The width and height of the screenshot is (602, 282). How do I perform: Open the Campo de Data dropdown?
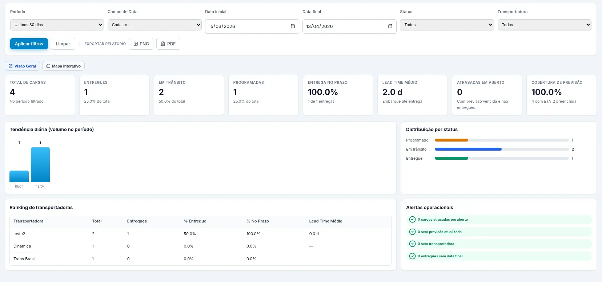click(154, 25)
